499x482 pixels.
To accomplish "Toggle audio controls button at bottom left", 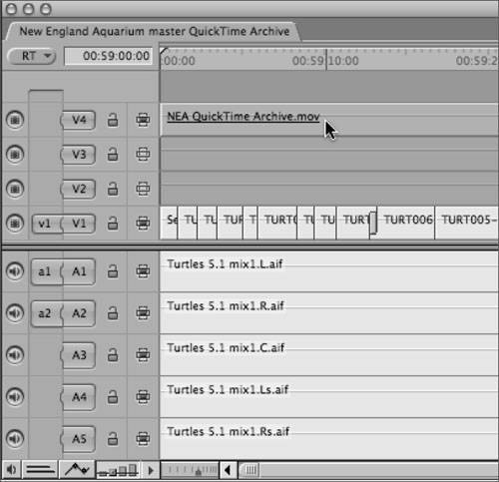I will pyautogui.click(x=11, y=470).
